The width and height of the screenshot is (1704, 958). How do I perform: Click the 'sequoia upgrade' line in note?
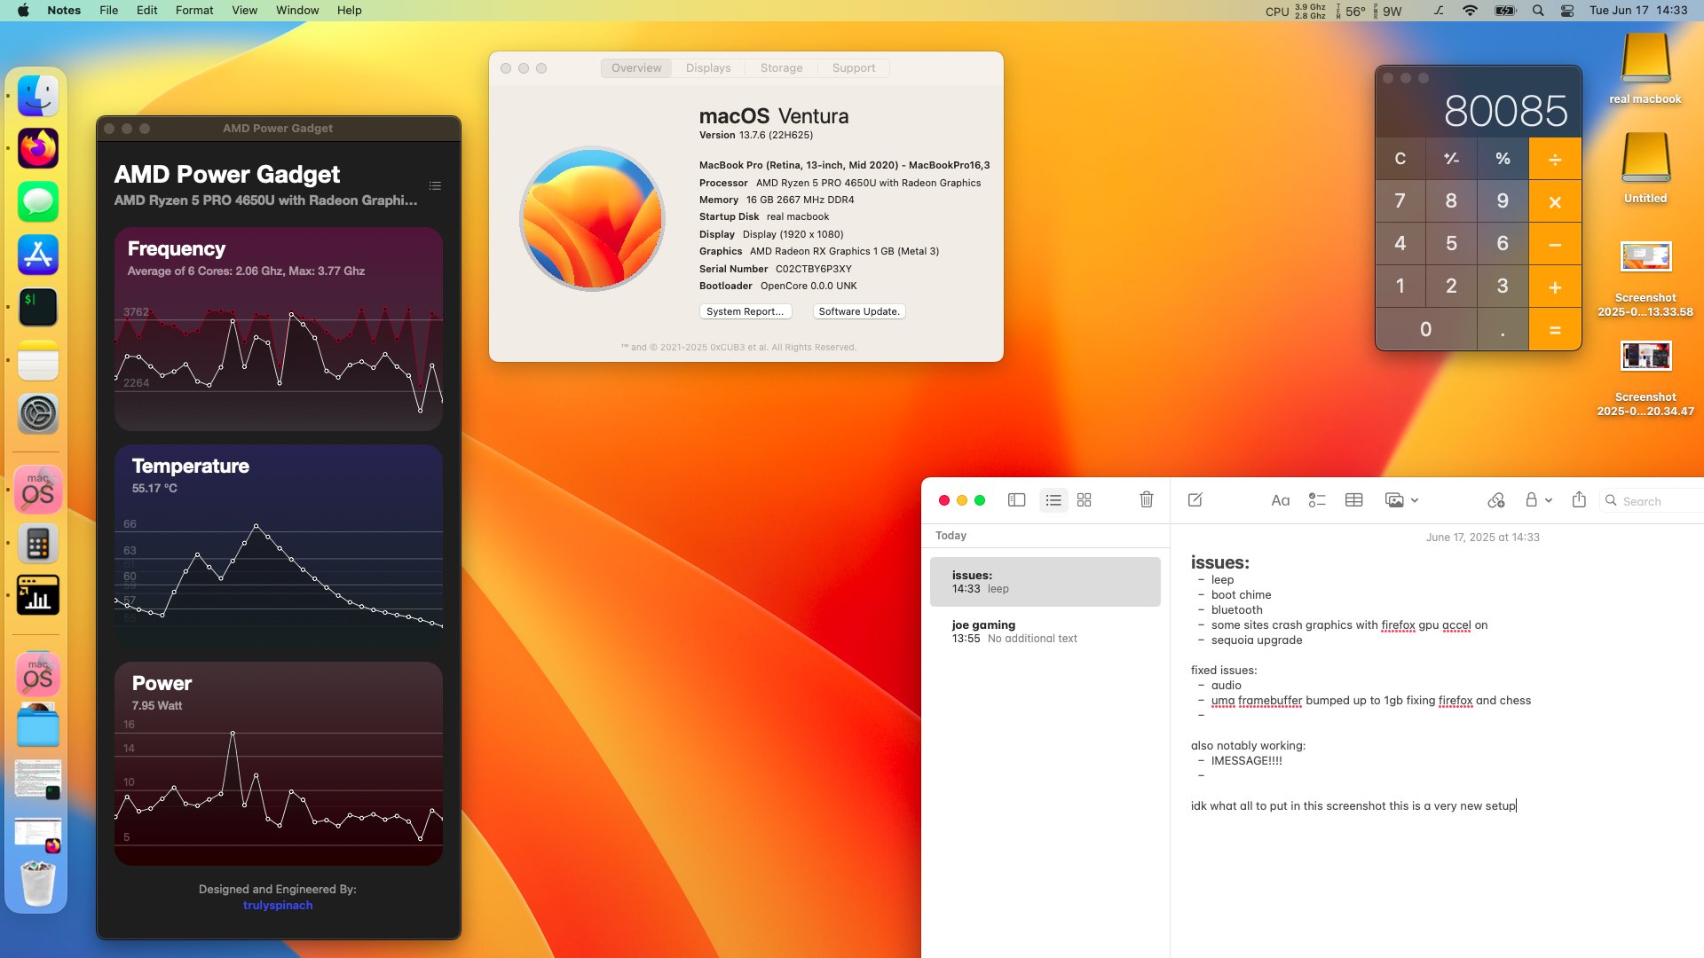pos(1257,640)
